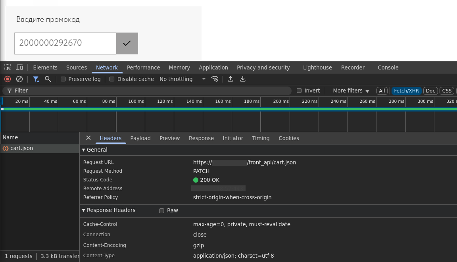Screen dimensions: 457x262
Task: Click the green timeline overview bar
Action: [x=229, y=109]
